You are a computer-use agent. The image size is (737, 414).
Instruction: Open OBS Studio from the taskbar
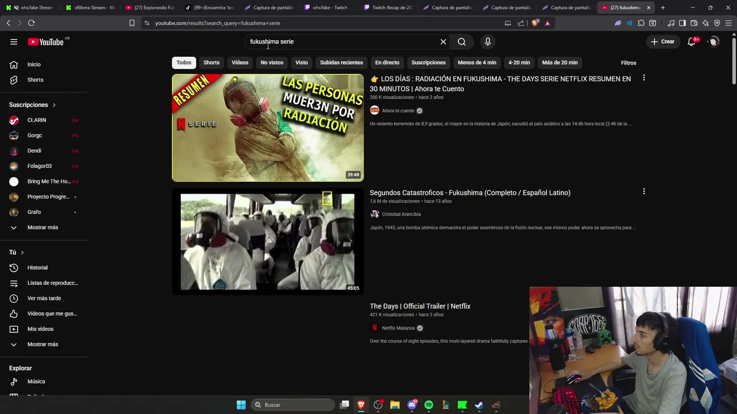378,405
